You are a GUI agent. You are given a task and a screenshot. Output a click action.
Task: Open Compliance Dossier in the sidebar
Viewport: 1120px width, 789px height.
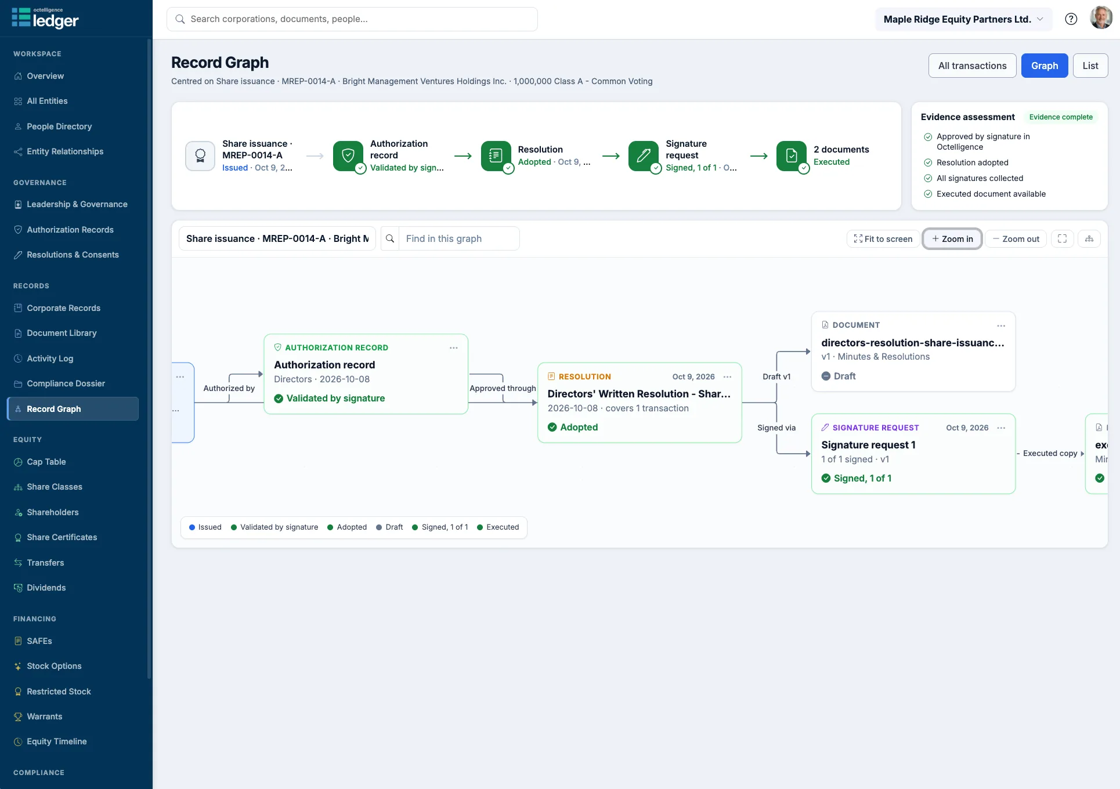point(73,383)
